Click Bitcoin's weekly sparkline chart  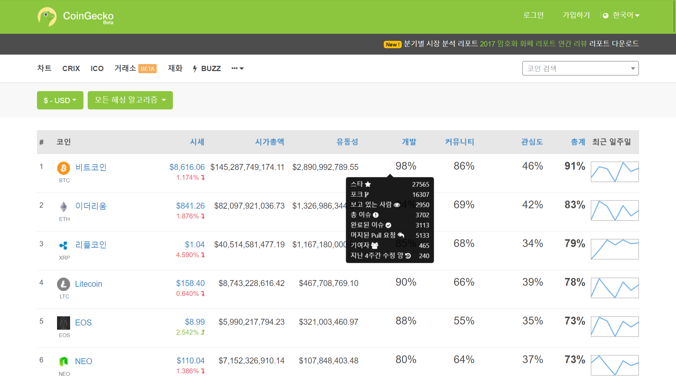[x=614, y=172]
